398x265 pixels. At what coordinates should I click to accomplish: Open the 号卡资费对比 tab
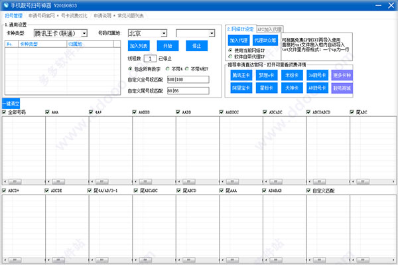pos(74,16)
